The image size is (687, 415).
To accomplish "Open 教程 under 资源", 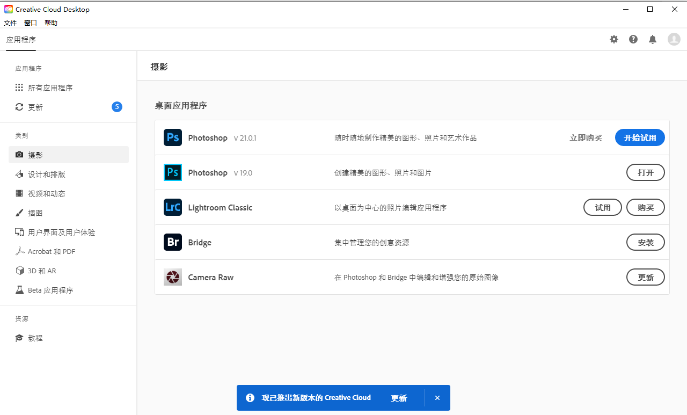I will [69, 338].
